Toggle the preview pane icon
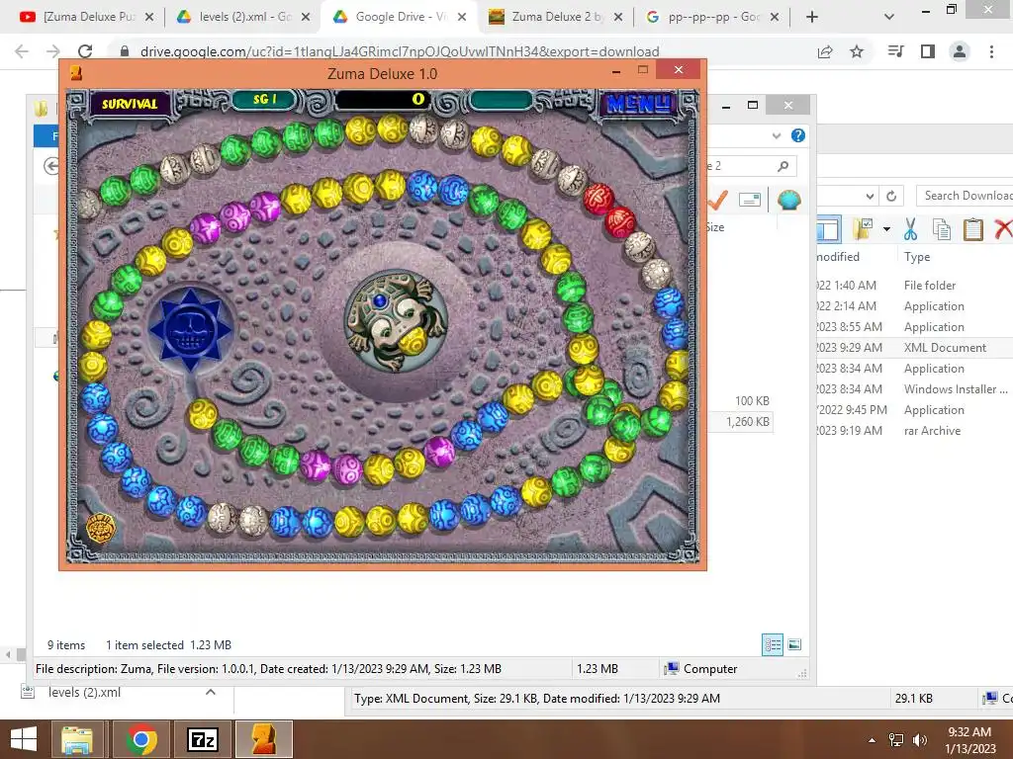 tap(829, 228)
